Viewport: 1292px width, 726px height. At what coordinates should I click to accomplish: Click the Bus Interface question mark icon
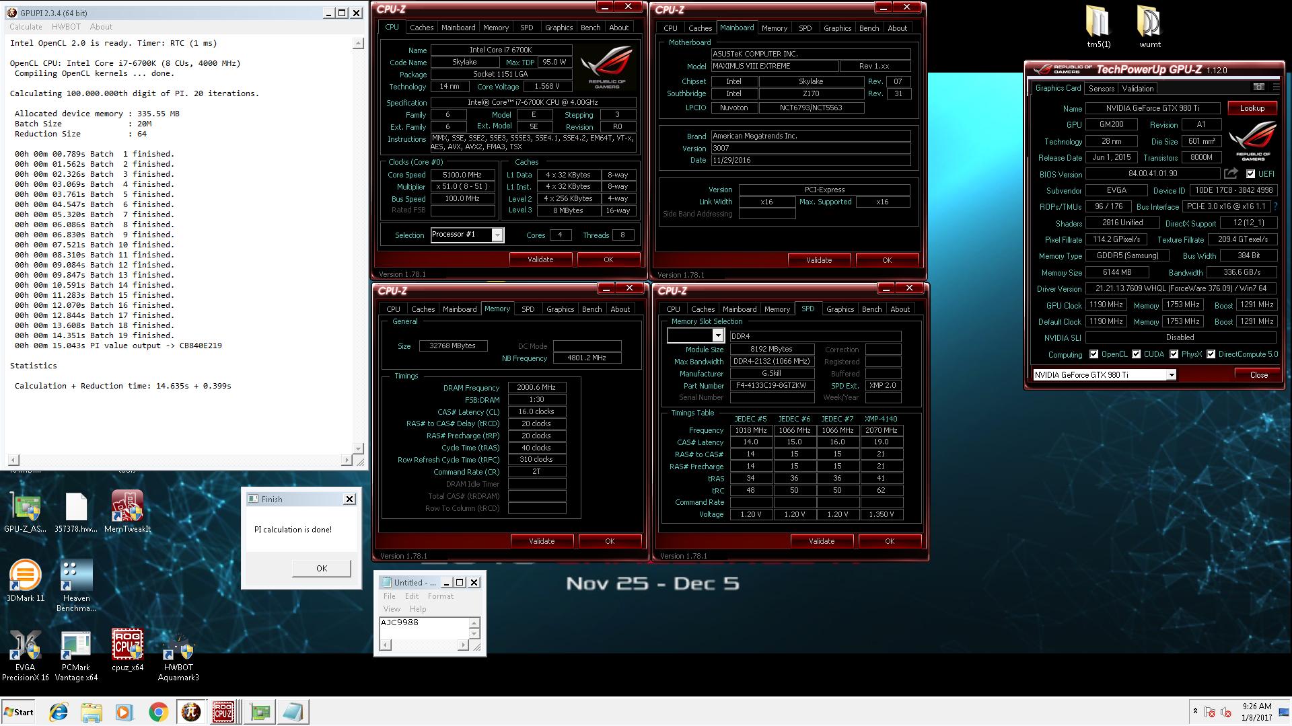tap(1275, 206)
